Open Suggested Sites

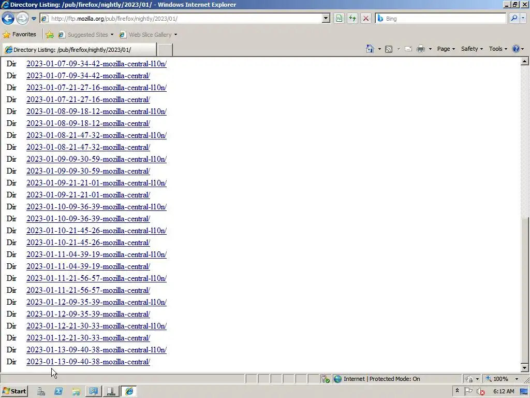click(86, 35)
